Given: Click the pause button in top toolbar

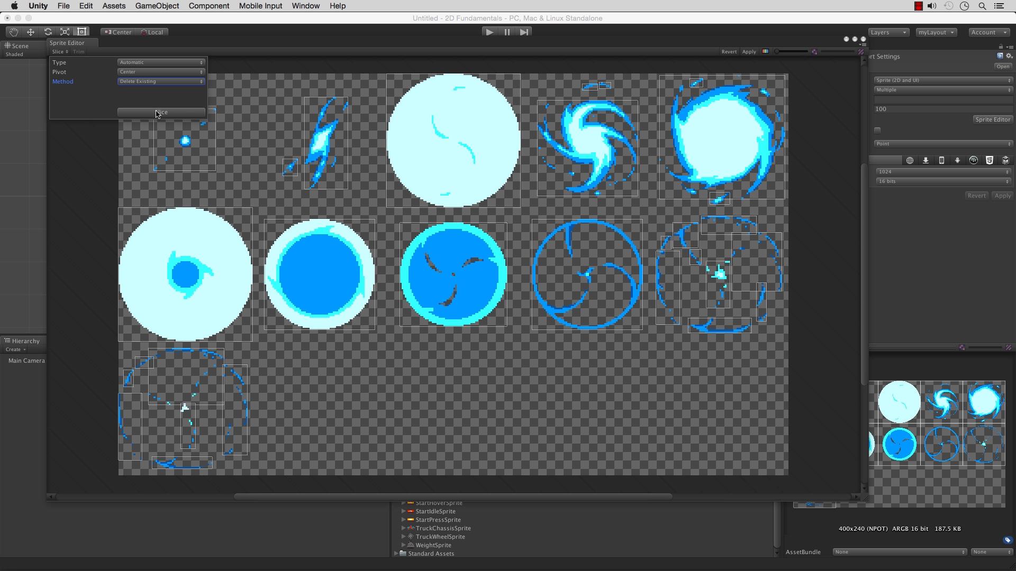Looking at the screenshot, I should [507, 31].
